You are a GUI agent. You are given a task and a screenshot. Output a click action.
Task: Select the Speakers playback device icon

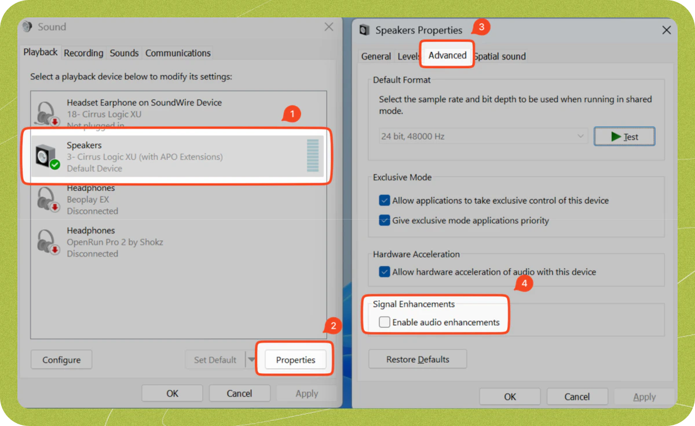click(47, 157)
